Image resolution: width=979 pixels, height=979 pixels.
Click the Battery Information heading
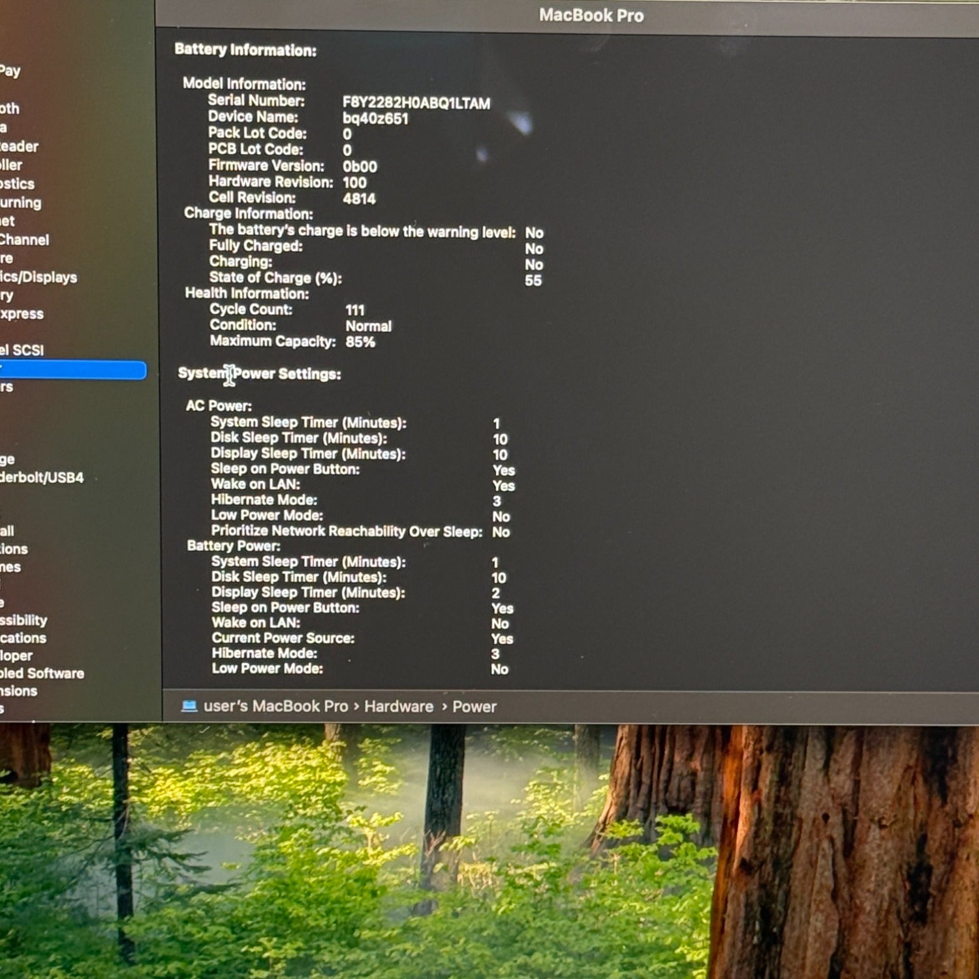coord(245,50)
